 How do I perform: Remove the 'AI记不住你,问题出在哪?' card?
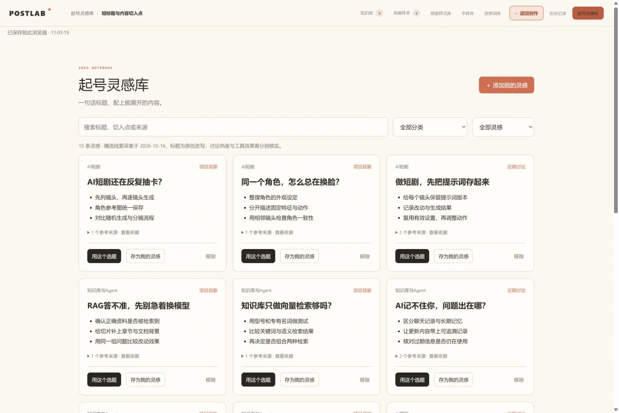click(519, 380)
